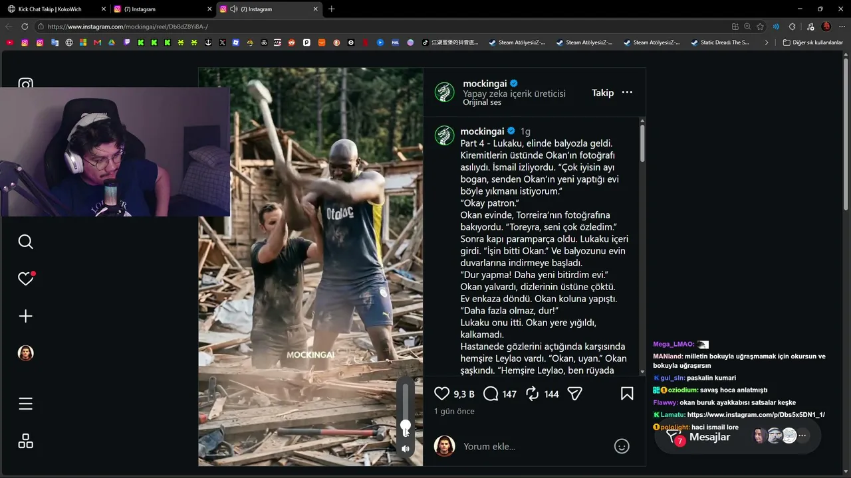
Task: Open a new browser tab
Action: (x=331, y=9)
